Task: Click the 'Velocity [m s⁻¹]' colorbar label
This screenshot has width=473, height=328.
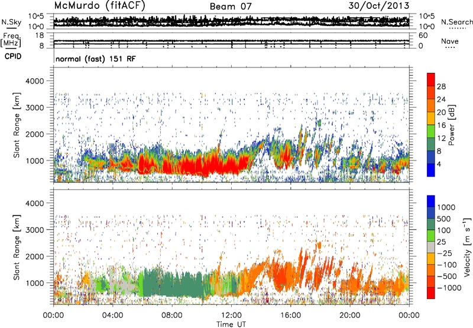Action: (x=467, y=247)
